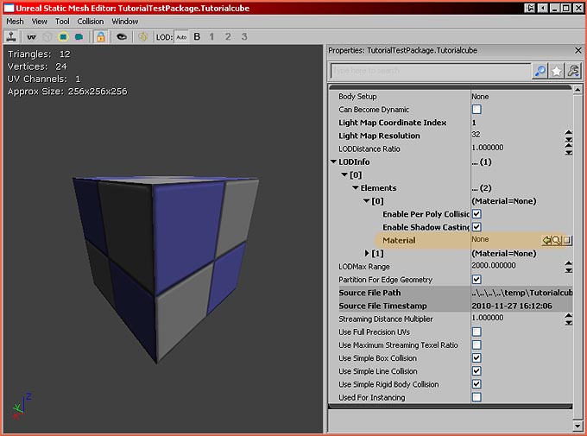
Task: Toggle Partition For Edge Geometry checkbox
Action: click(x=477, y=280)
